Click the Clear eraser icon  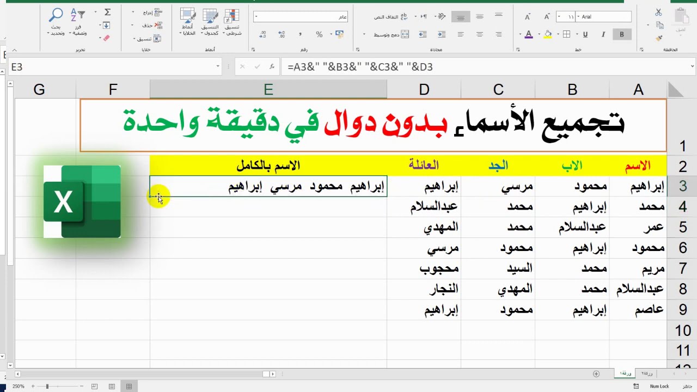(106, 38)
